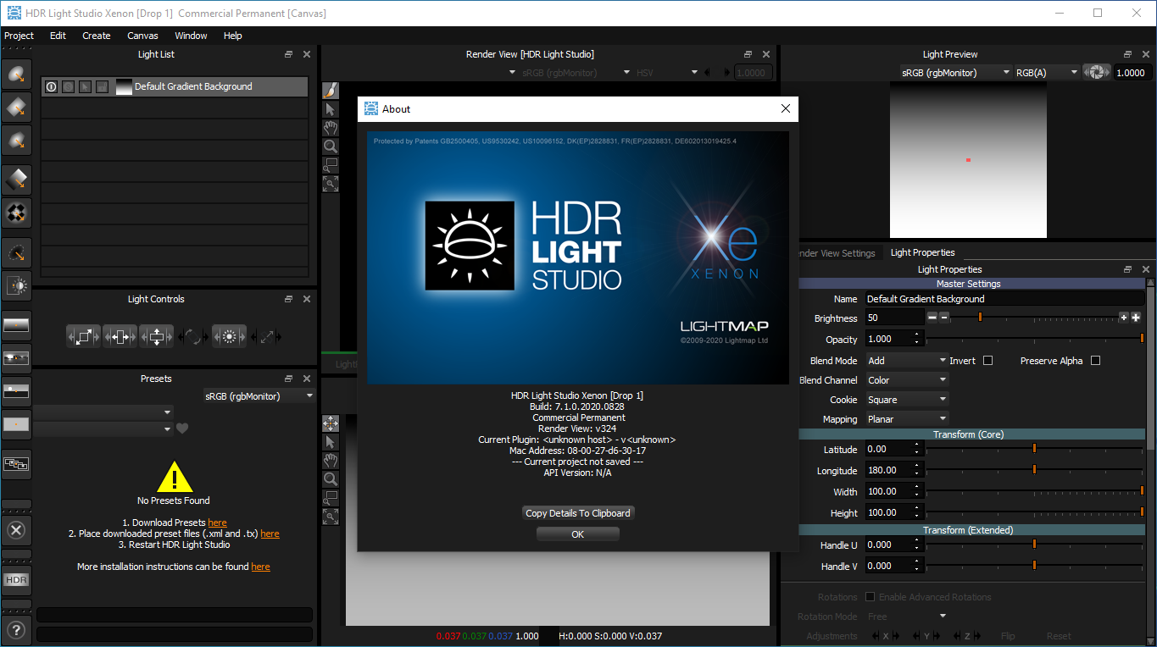The width and height of the screenshot is (1157, 647).
Task: Select the dark light tool with dashed outline
Action: [17, 252]
